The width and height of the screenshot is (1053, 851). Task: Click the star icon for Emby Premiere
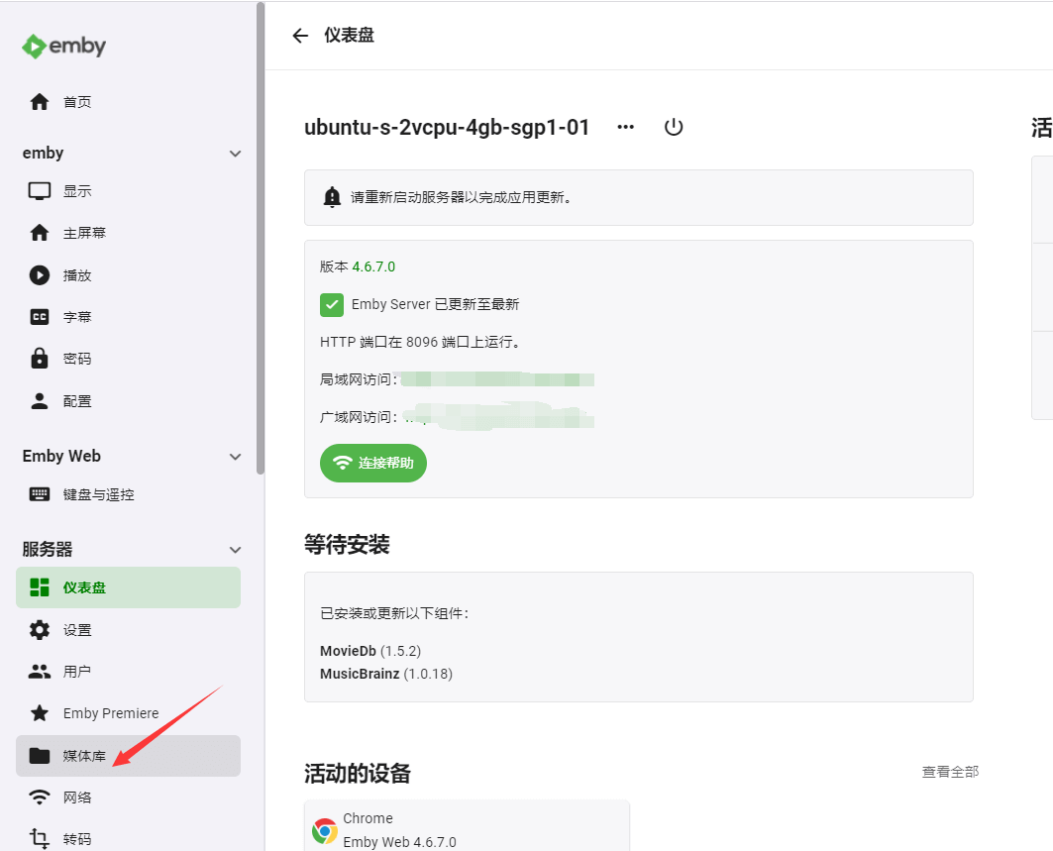(40, 713)
